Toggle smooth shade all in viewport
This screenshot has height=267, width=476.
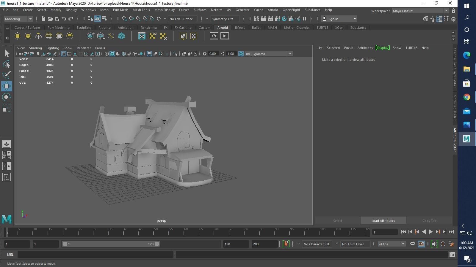(x=112, y=54)
